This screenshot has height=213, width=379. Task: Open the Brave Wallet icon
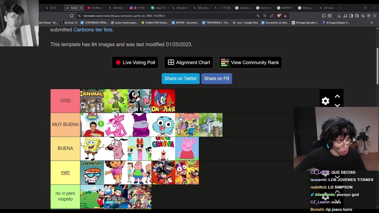(357, 16)
